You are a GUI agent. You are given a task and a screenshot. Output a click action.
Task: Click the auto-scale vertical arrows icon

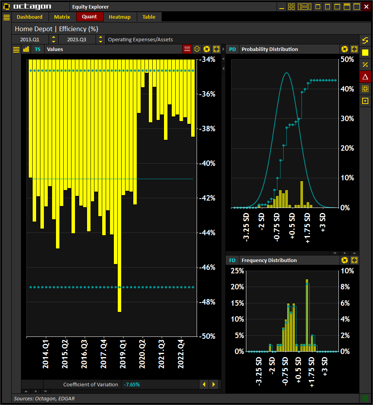pyautogui.click(x=197, y=49)
